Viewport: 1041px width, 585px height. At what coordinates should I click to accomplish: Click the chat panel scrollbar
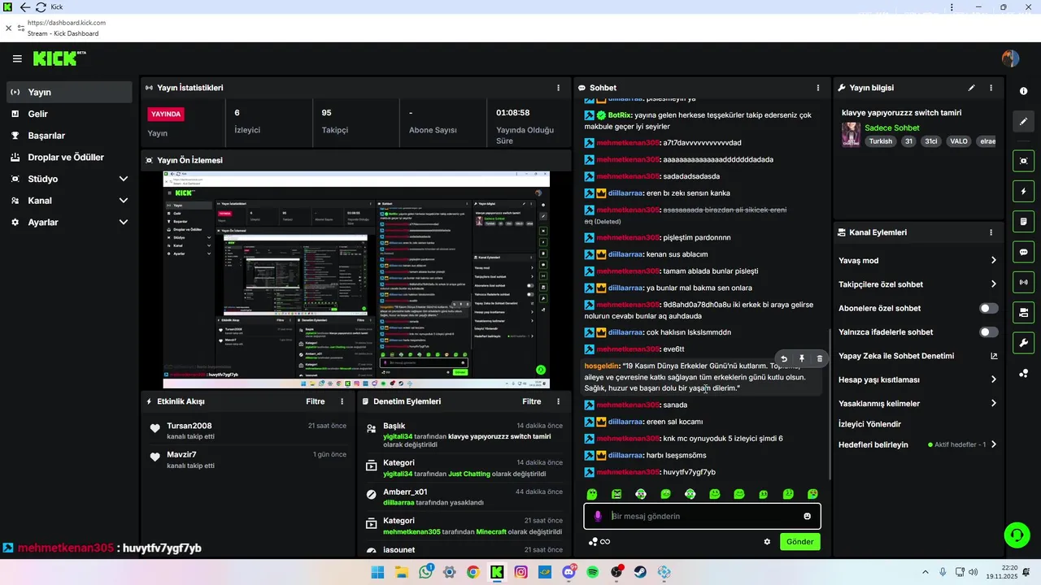829,404
